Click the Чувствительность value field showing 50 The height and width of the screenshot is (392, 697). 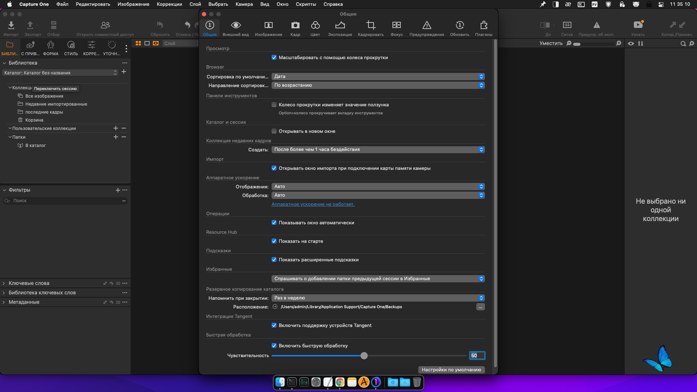(477, 355)
